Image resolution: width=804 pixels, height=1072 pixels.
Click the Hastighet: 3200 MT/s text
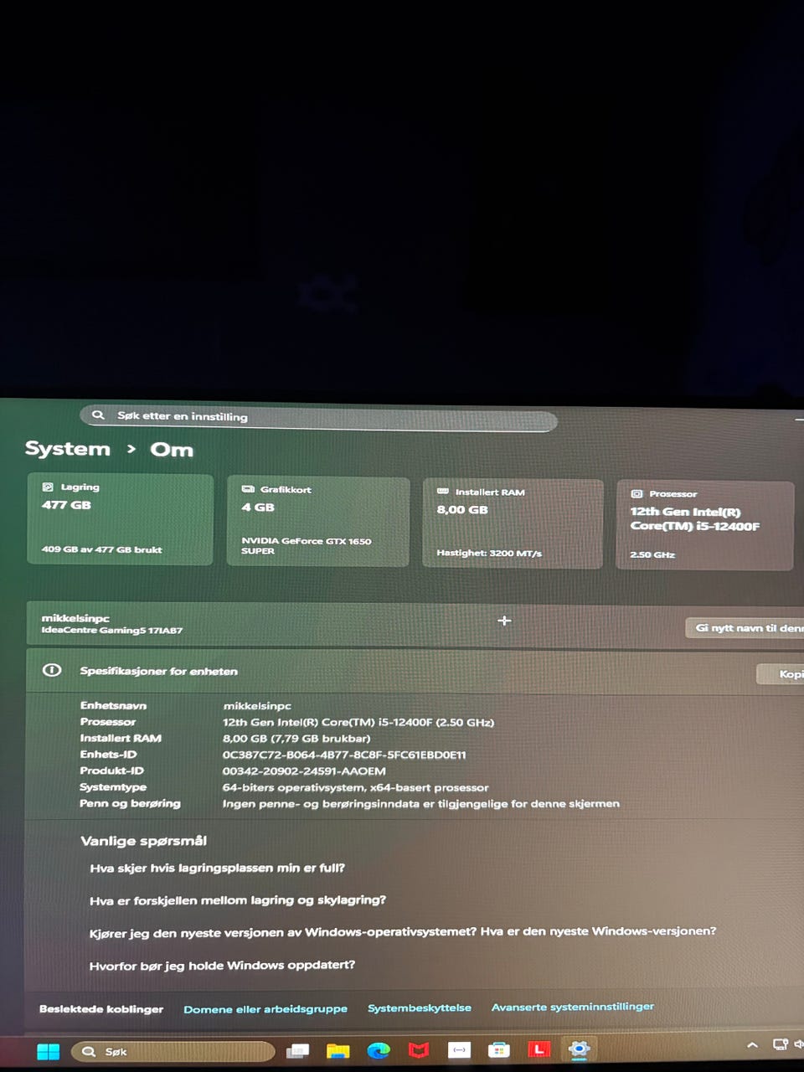(489, 553)
